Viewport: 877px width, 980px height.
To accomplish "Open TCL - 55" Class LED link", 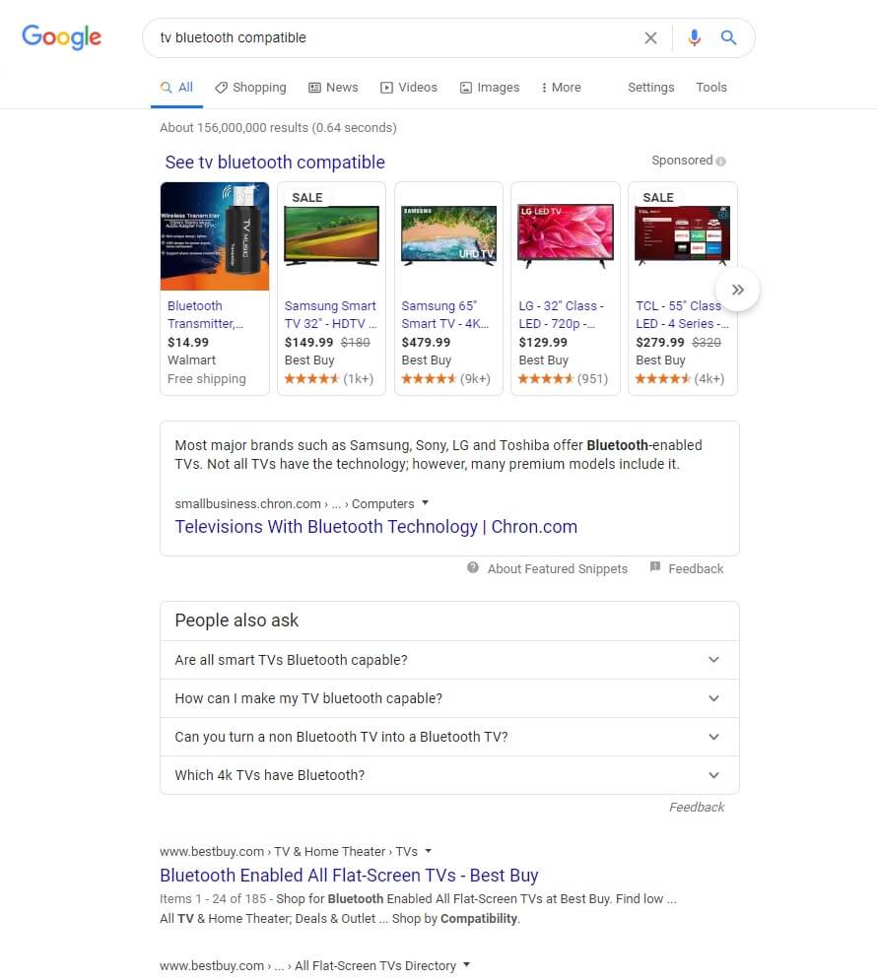I will (x=682, y=314).
